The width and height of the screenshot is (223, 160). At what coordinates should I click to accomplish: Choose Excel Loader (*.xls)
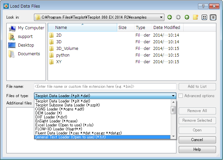[103, 125]
